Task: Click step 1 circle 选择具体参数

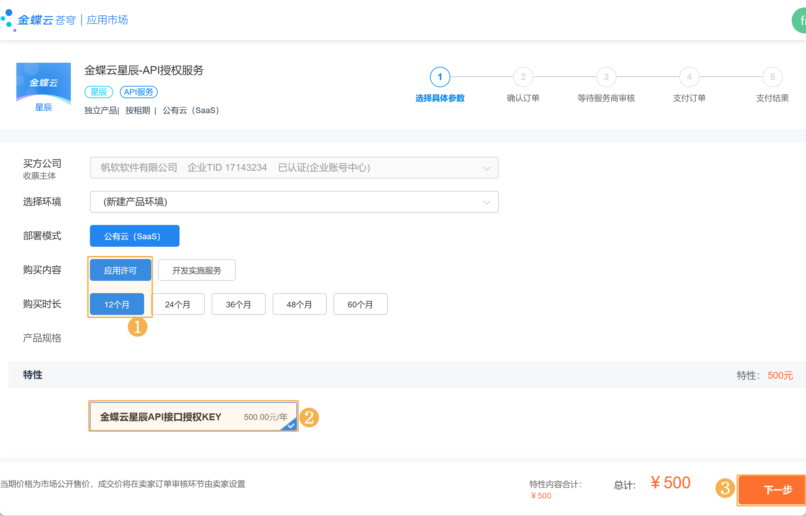Action: coord(440,77)
